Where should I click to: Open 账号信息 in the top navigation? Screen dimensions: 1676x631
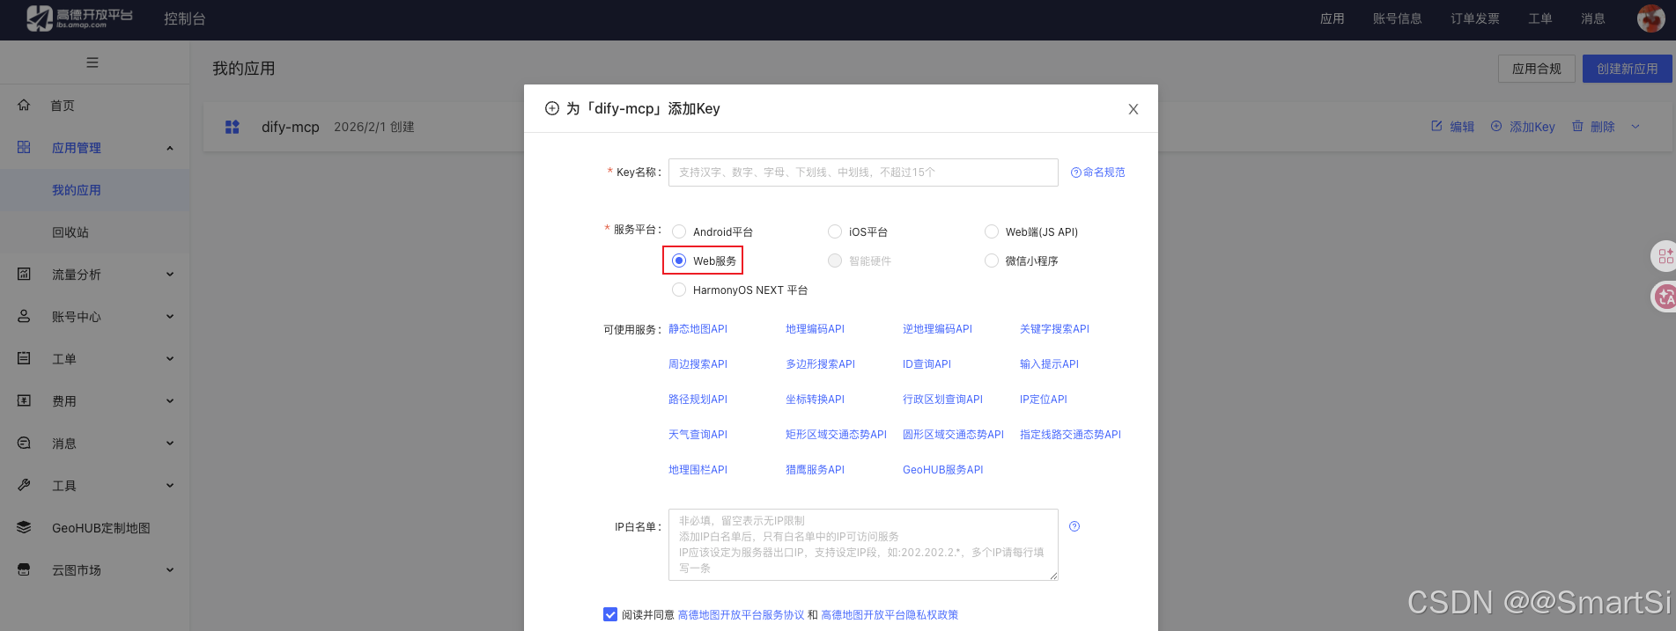pyautogui.click(x=1397, y=18)
